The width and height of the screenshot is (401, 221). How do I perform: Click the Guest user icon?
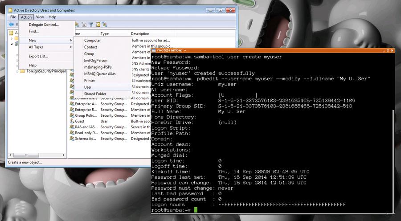coord(72,121)
